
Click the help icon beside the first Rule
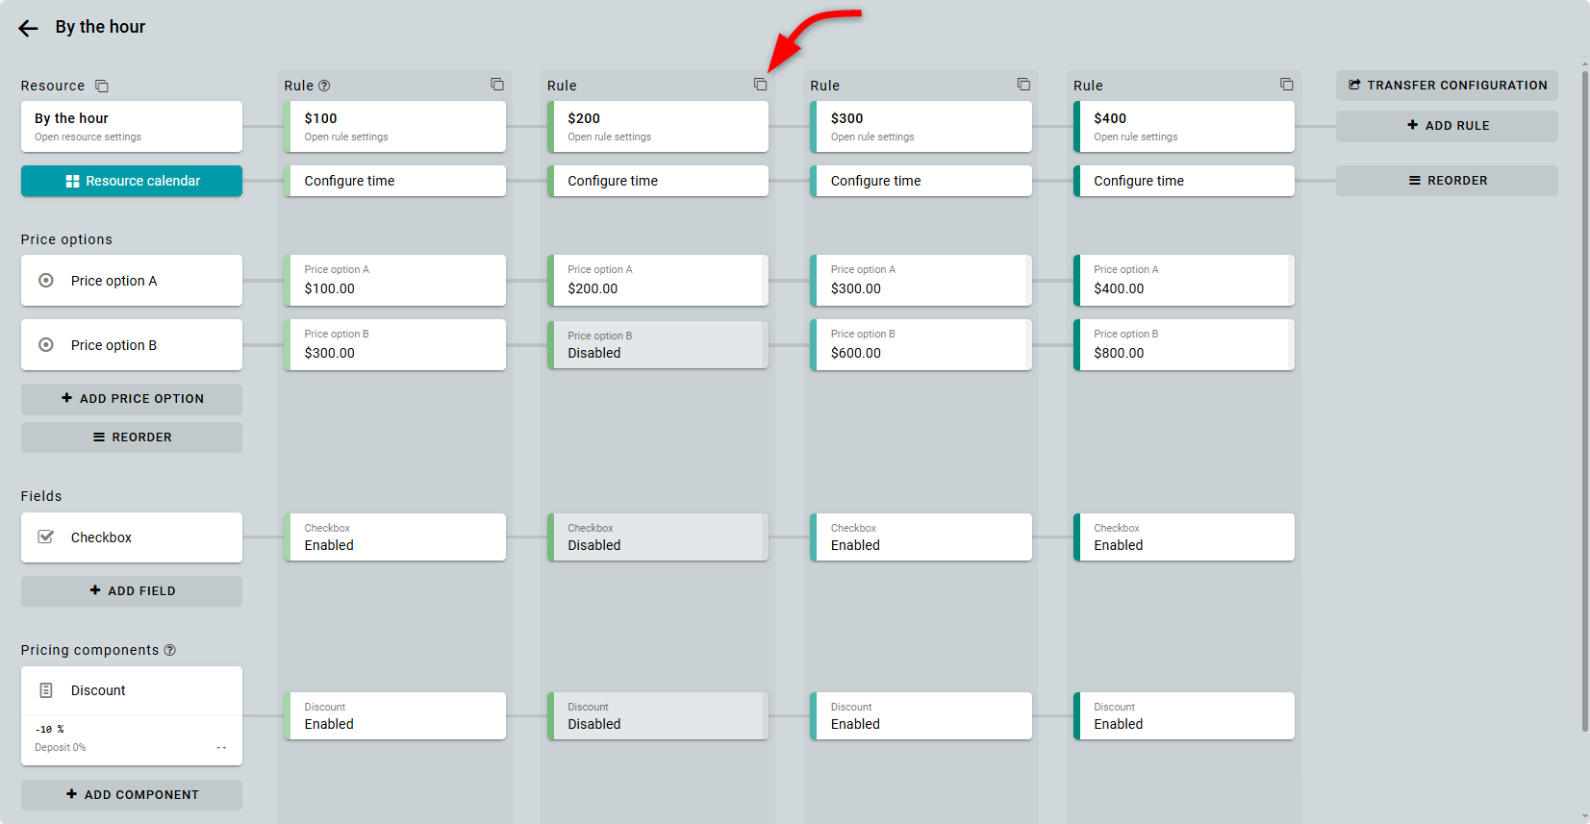point(324,86)
